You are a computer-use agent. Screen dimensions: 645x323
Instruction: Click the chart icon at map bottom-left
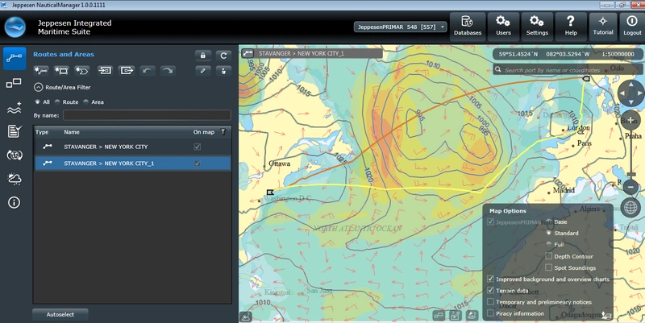(246, 317)
